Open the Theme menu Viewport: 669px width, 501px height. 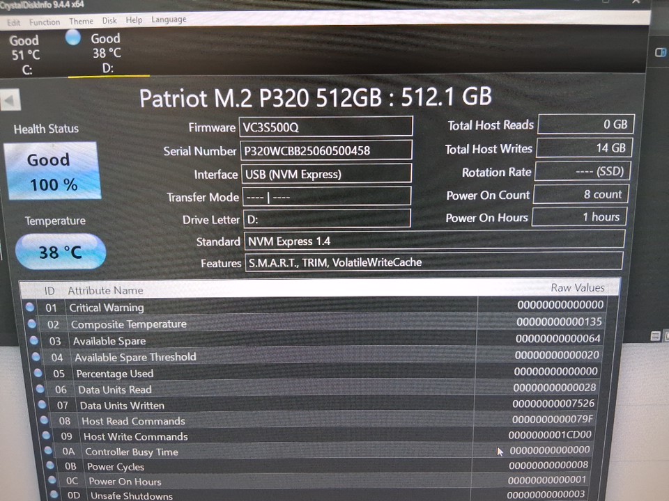click(81, 22)
